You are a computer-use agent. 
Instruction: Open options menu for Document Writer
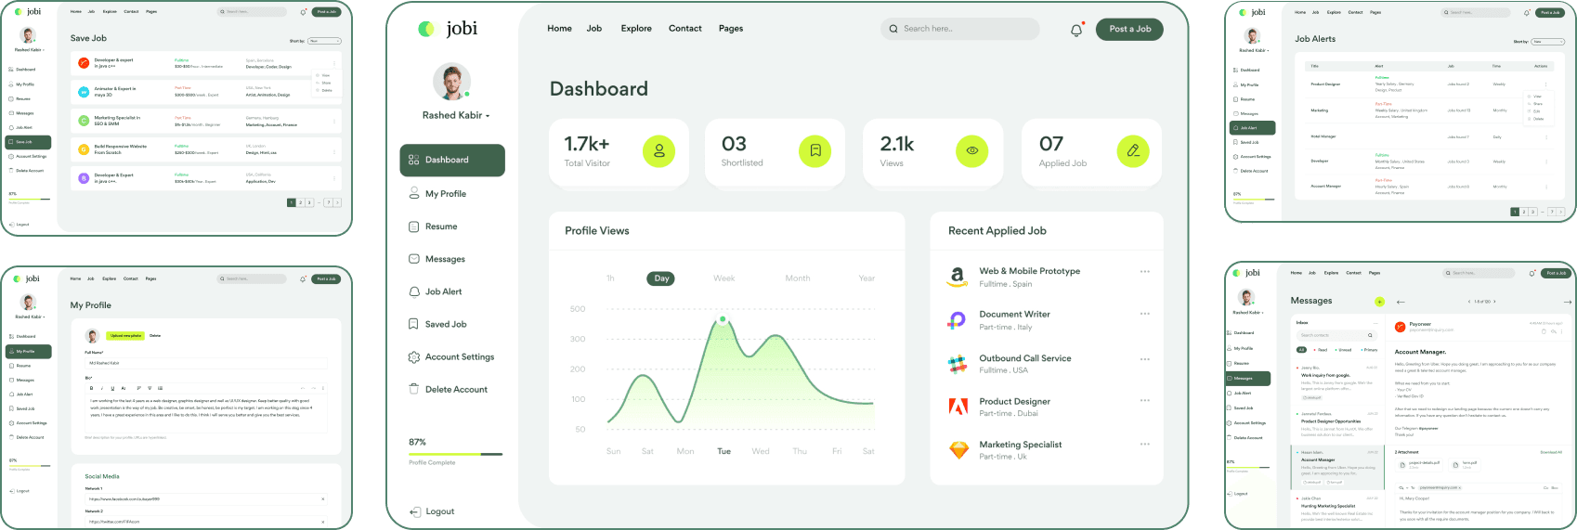1145,315
